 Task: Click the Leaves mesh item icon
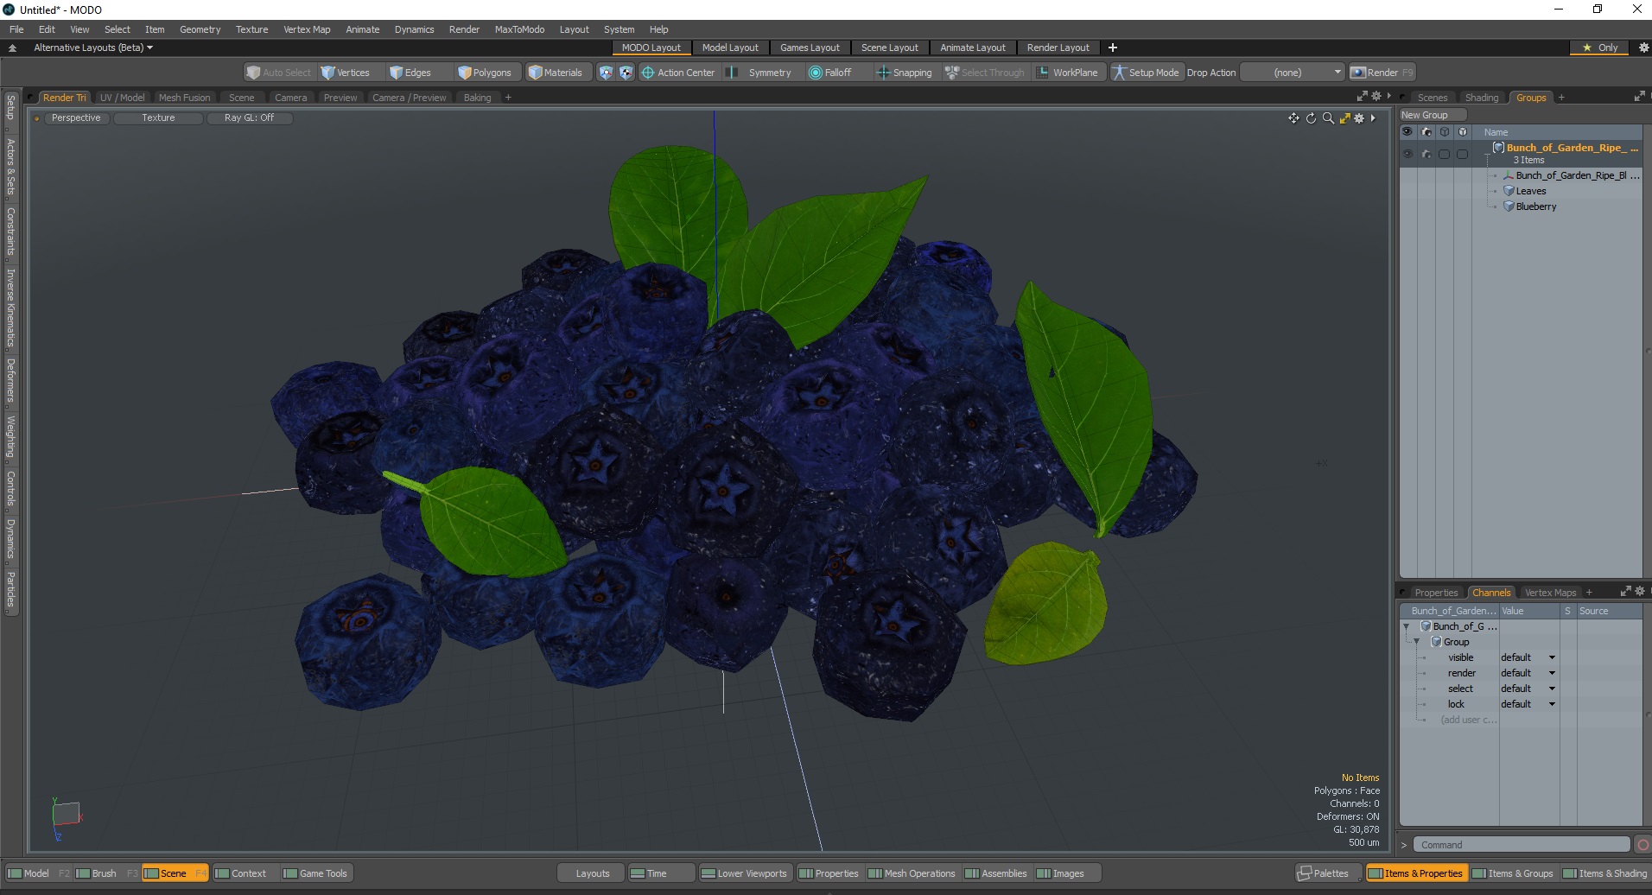pyautogui.click(x=1509, y=191)
